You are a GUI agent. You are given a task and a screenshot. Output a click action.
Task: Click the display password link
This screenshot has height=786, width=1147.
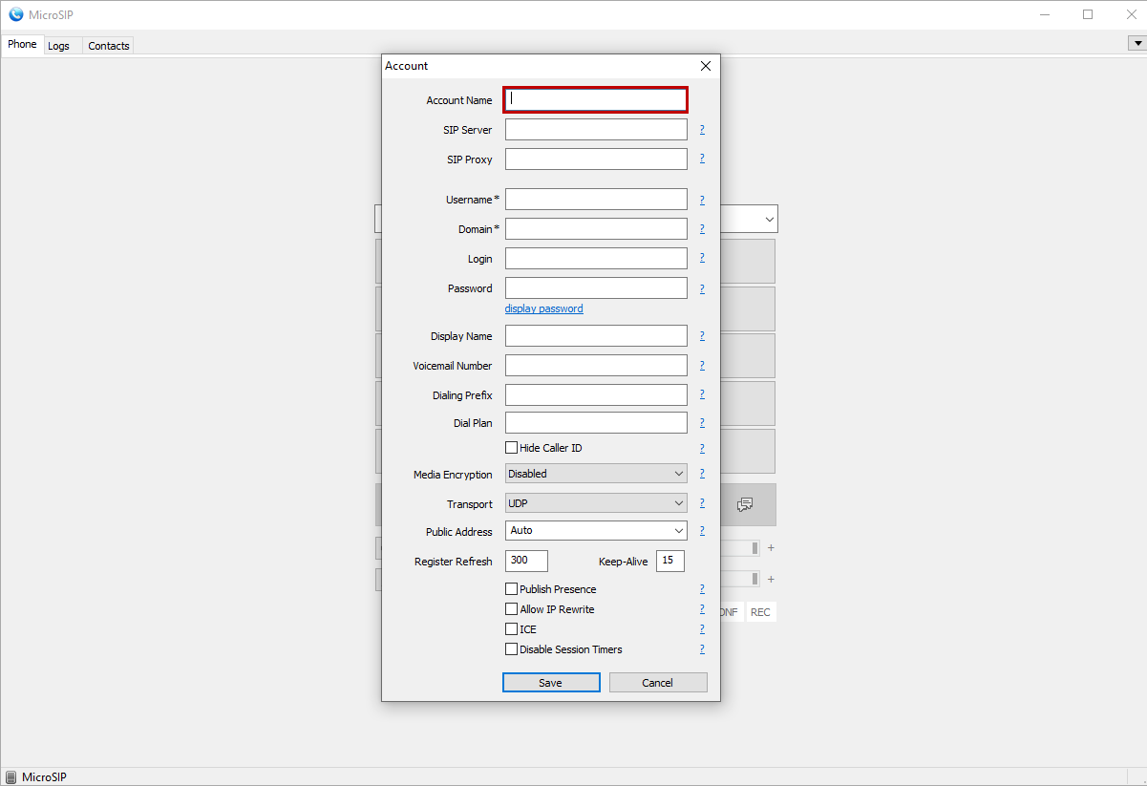coord(543,308)
